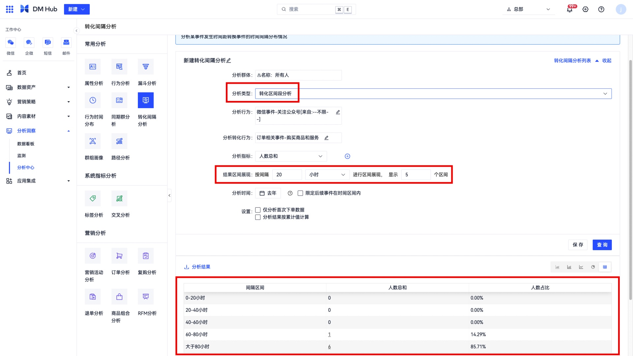Select the 营销活动分析 icon
The width and height of the screenshot is (633, 356).
click(93, 256)
